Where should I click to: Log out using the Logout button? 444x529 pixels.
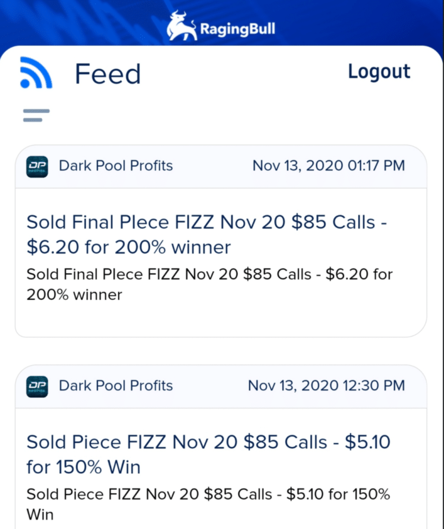point(379,72)
